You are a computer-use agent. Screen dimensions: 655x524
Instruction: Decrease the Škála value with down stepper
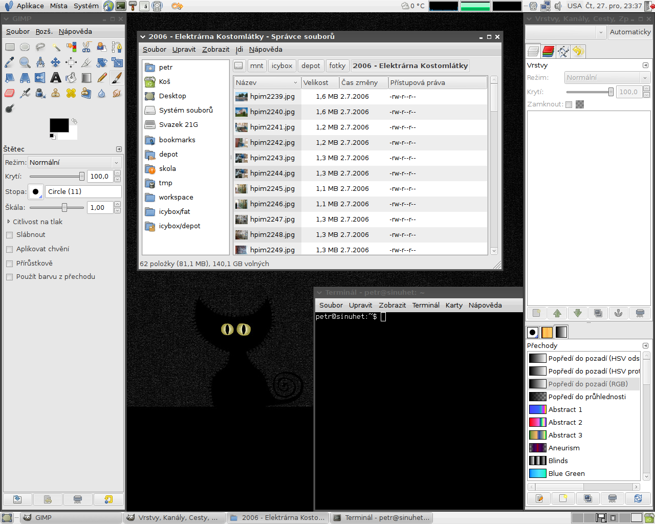pyautogui.click(x=117, y=210)
